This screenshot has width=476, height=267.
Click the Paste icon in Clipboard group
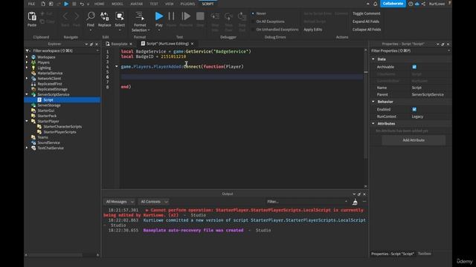pos(32,16)
